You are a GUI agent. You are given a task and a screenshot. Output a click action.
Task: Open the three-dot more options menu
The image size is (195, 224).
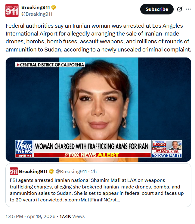point(188,9)
